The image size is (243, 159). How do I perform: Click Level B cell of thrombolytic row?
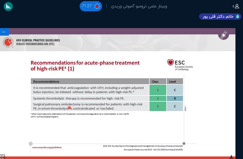point(175,98)
